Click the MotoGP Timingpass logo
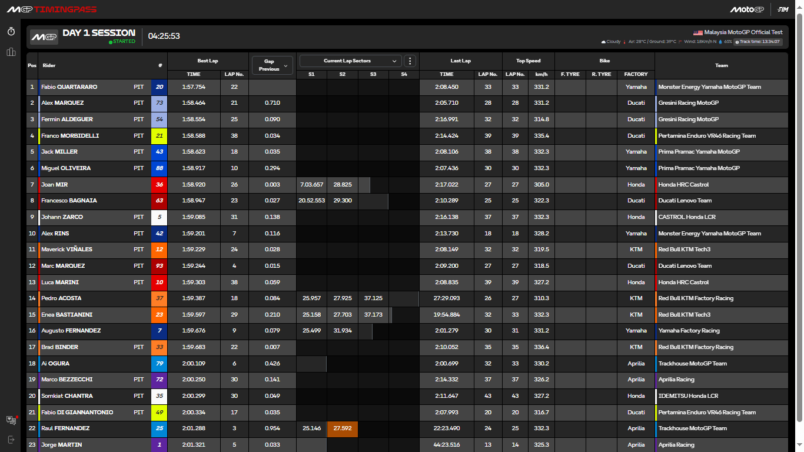The height and width of the screenshot is (452, 804). tap(51, 9)
